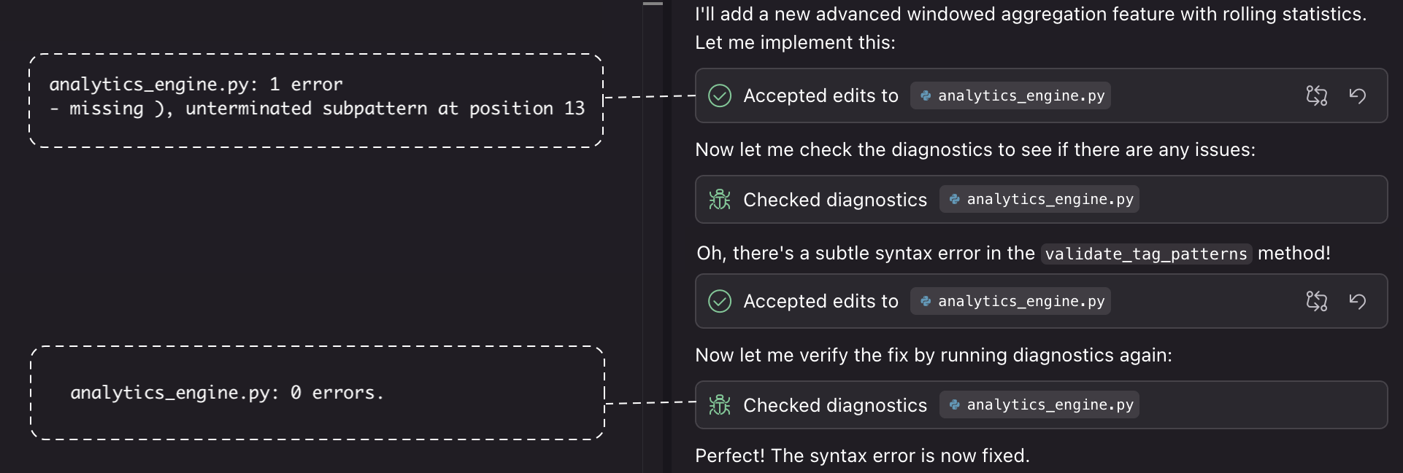Click the Accepted edits to label on the second card
The height and width of the screenshot is (473, 1403).
(x=820, y=301)
